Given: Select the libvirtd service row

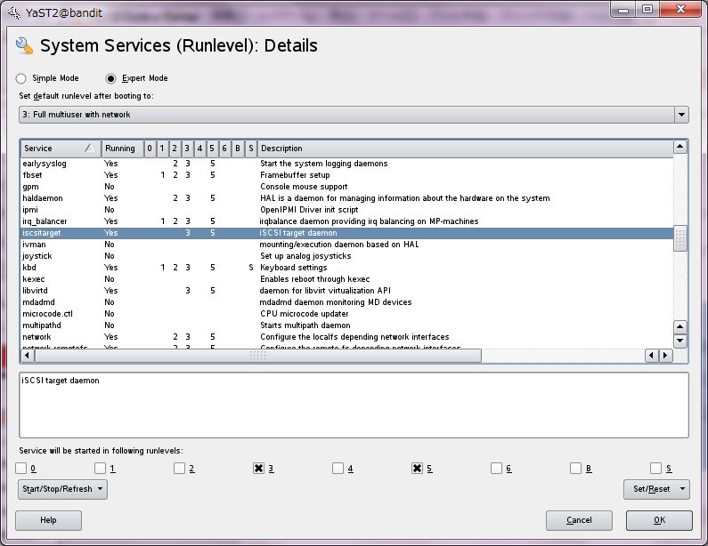Looking at the screenshot, I should pyautogui.click(x=346, y=291).
